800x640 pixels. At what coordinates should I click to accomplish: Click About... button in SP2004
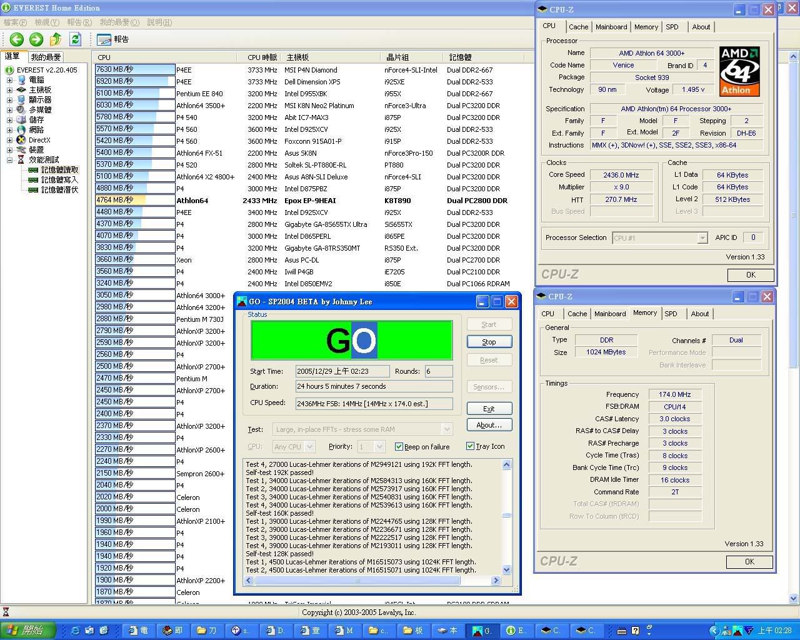tap(489, 425)
